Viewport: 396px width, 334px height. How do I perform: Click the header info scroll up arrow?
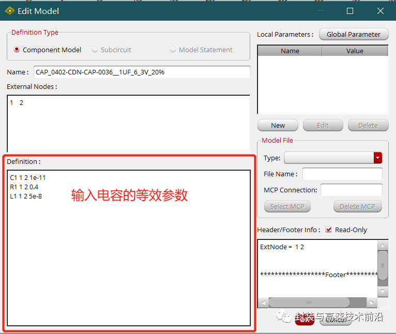click(x=383, y=245)
